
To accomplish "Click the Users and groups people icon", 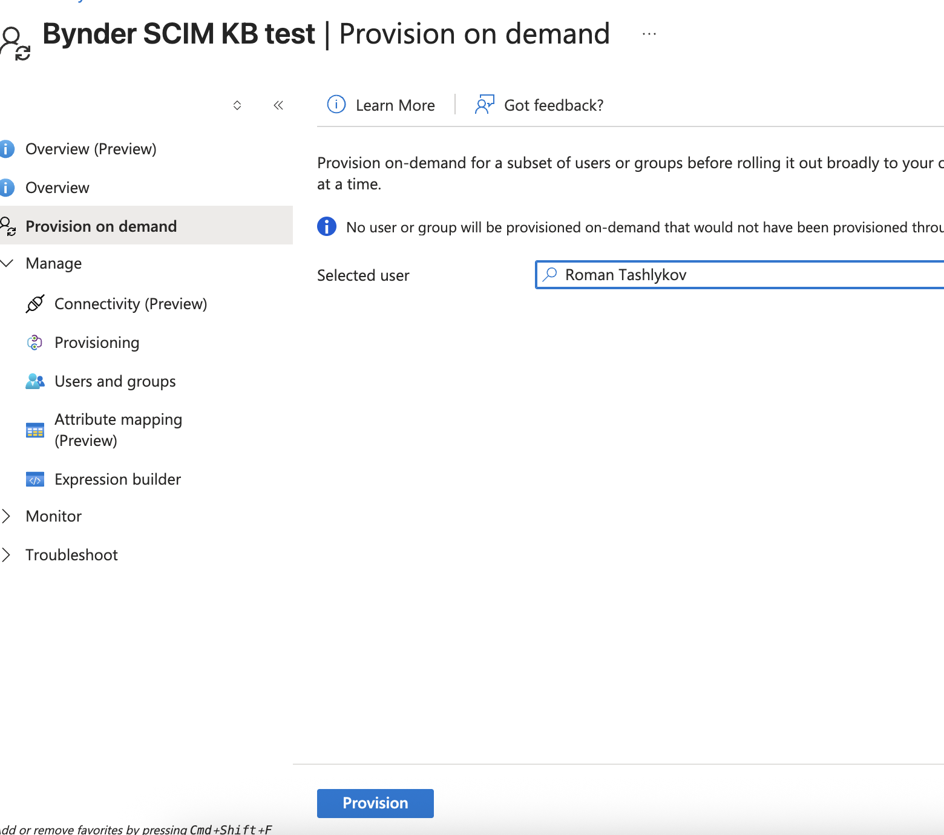I will tap(35, 381).
